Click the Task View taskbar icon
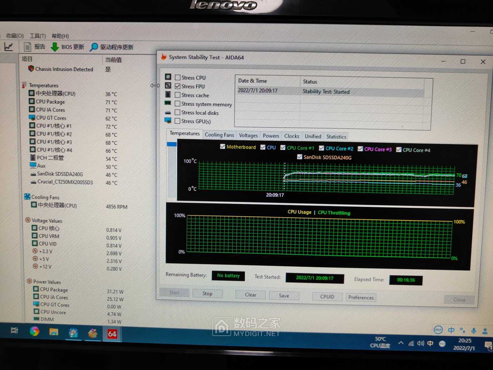493x370 pixels. [x=14, y=330]
